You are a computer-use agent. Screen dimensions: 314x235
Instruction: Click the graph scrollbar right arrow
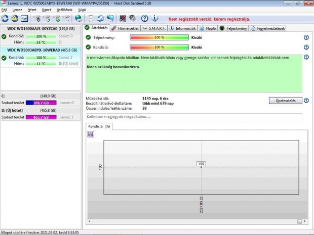pos(305,221)
